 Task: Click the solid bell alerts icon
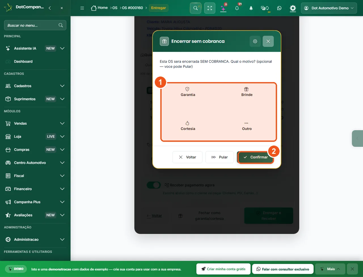251,8
